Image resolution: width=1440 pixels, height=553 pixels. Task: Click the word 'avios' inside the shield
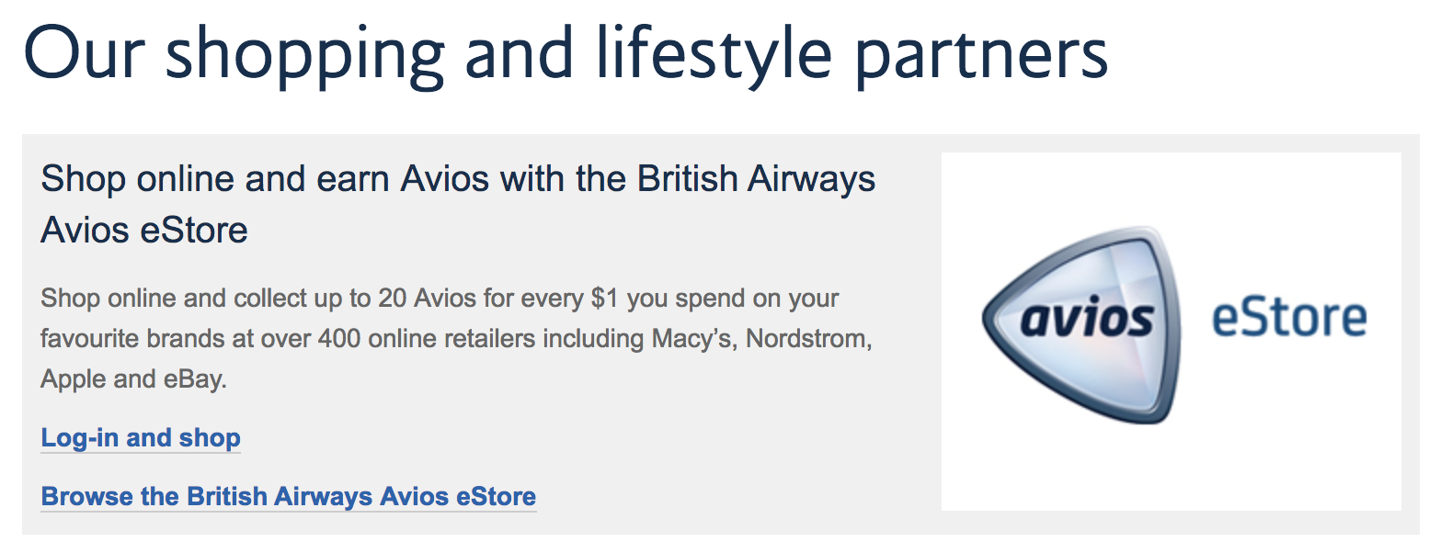point(1088,319)
